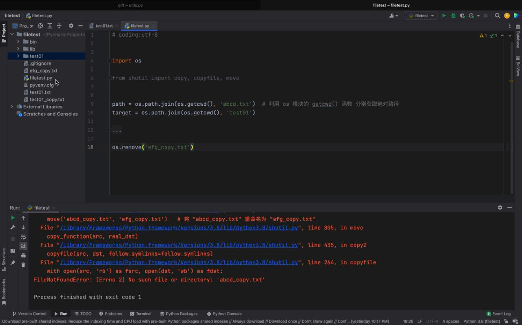Expand folded code at line 12
The image size is (522, 325).
(x=117, y=130)
